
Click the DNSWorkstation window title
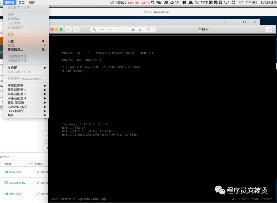click(158, 12)
